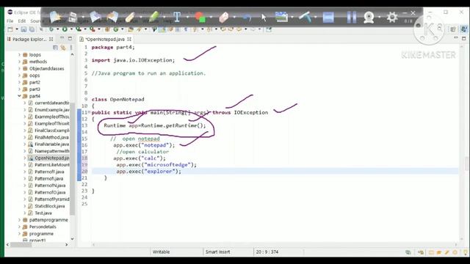Select the Objectandclasses package
Screen dimensions: 470x264
(46, 68)
